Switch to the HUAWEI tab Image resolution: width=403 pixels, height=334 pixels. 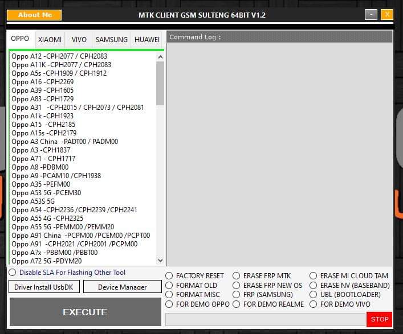(147, 40)
